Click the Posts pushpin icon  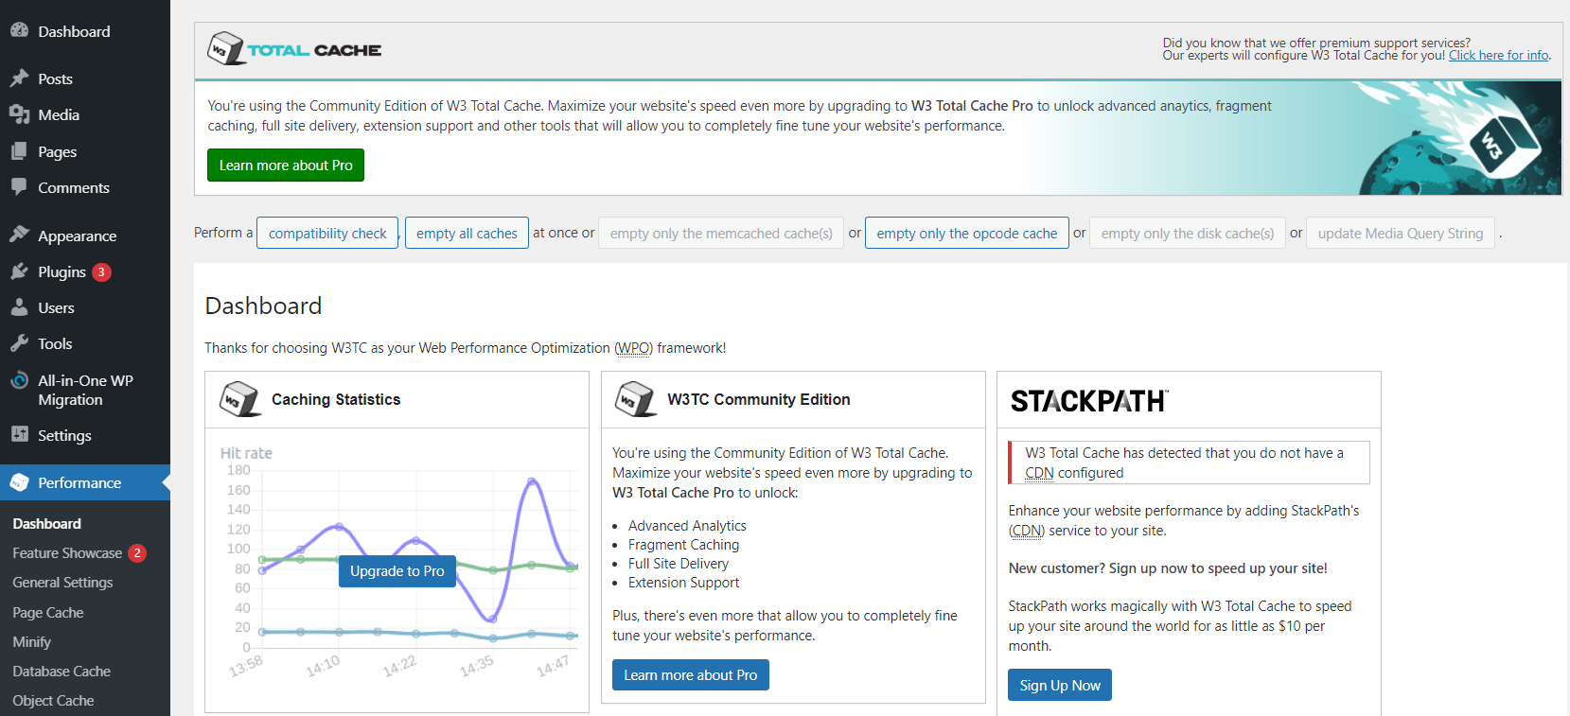pyautogui.click(x=19, y=79)
